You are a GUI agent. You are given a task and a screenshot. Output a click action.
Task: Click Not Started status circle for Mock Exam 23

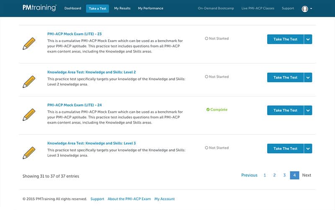pos(206,39)
